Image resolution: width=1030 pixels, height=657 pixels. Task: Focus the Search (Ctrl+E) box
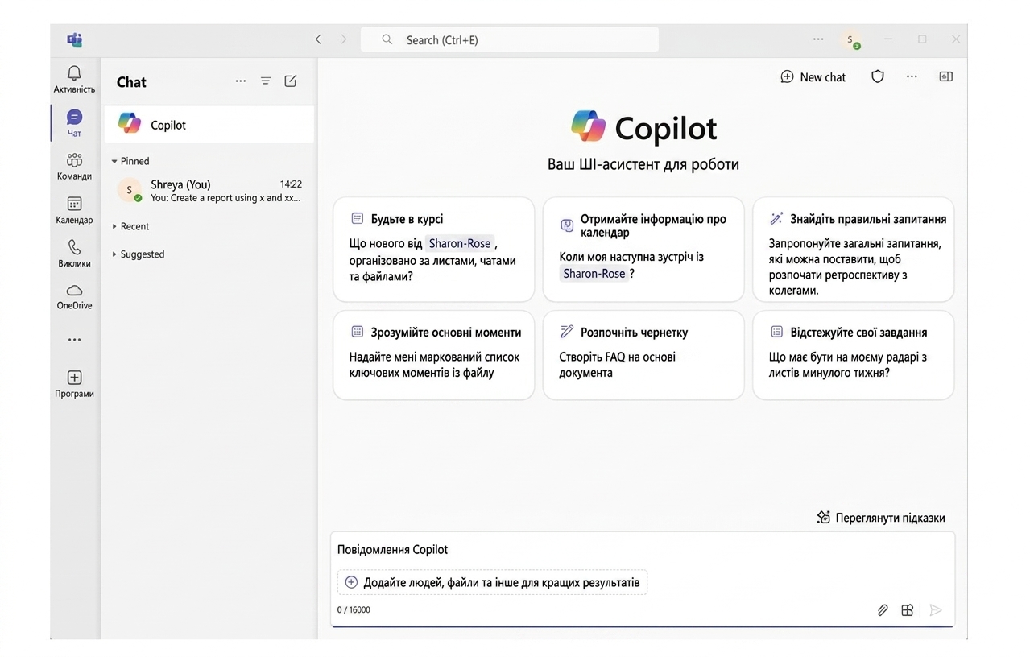coord(509,39)
